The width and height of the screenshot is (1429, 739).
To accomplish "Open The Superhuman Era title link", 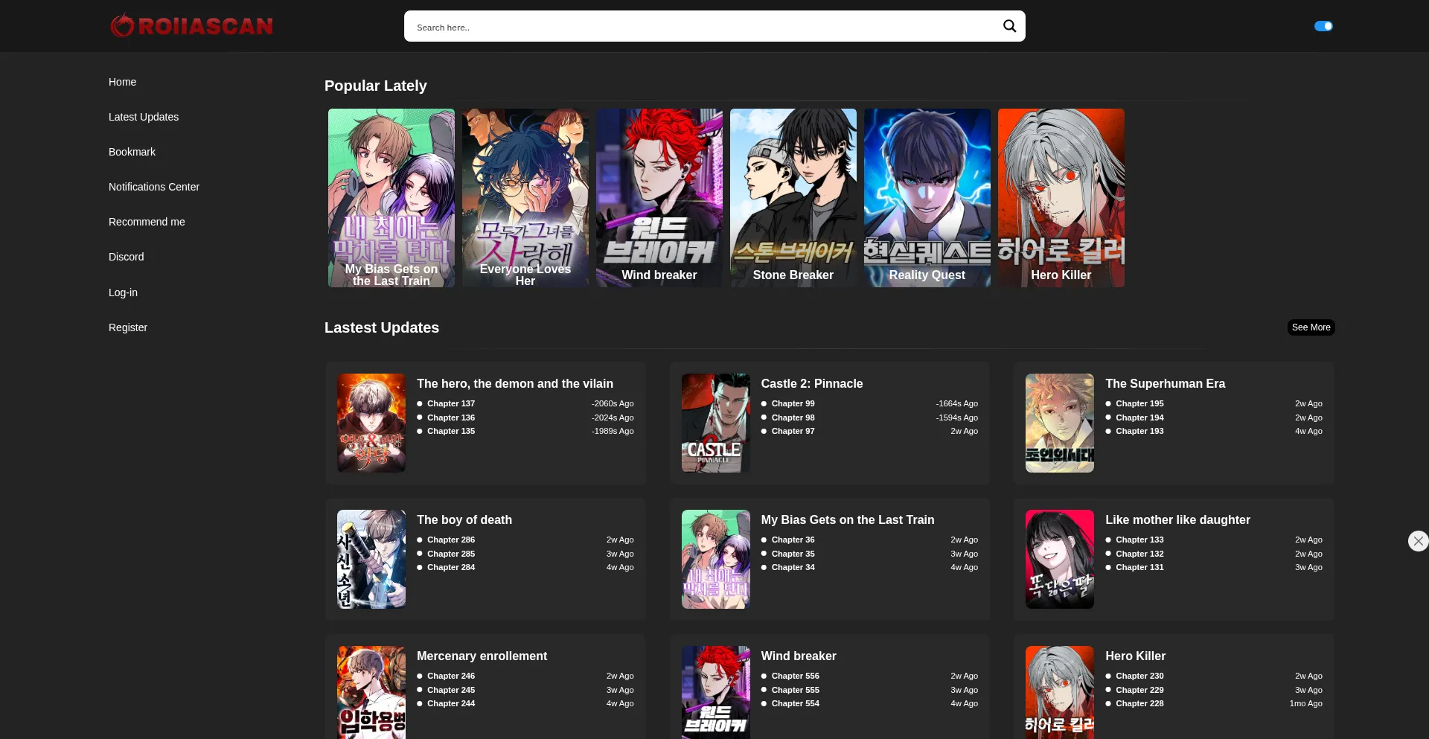I will tap(1165, 383).
